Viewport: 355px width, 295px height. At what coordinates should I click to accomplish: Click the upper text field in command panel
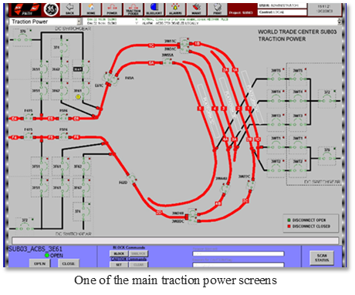(238, 254)
